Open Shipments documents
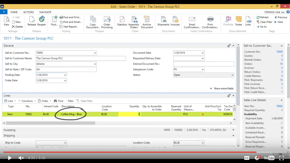Image resolution: width=290 pixels, height=163 pixels. [163, 21]
